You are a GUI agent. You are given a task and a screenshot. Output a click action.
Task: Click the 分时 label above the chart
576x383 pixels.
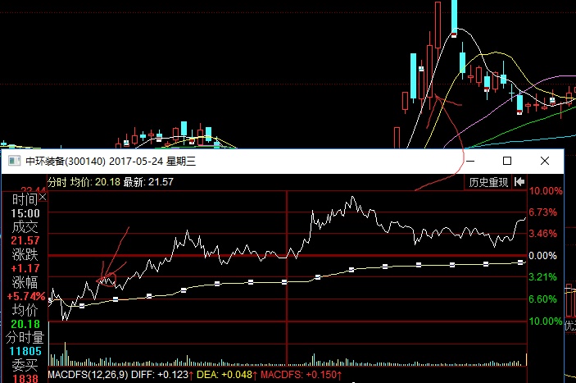click(57, 182)
